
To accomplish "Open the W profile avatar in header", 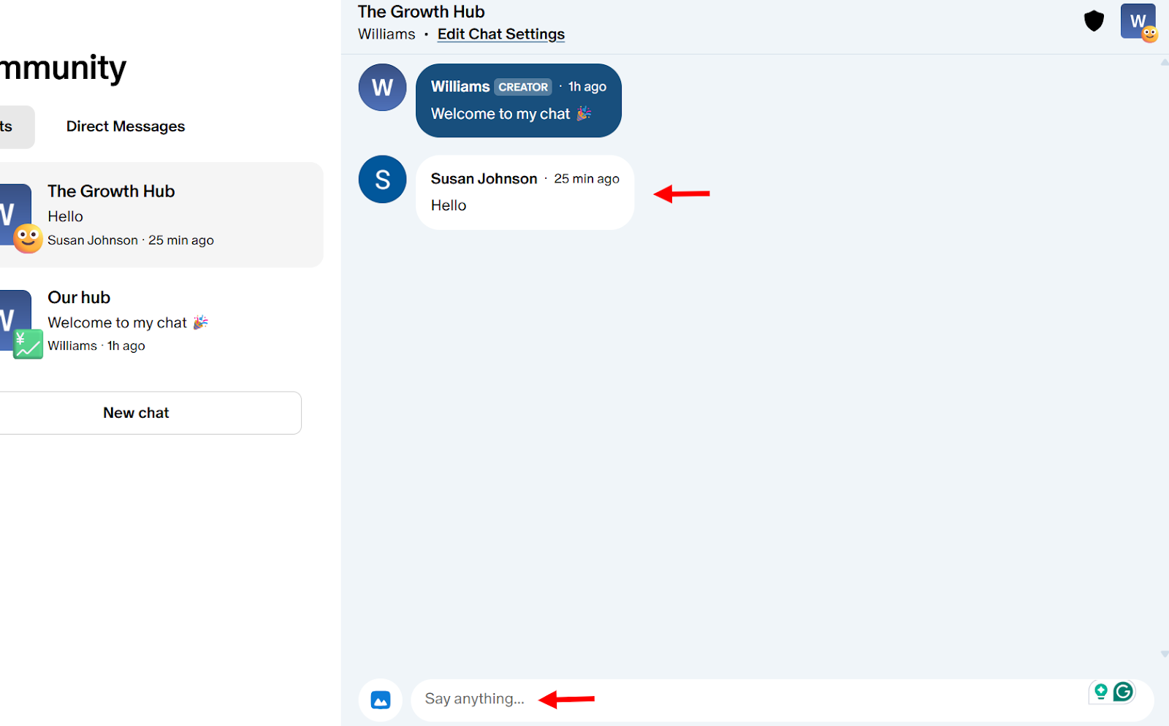I will (x=1138, y=21).
